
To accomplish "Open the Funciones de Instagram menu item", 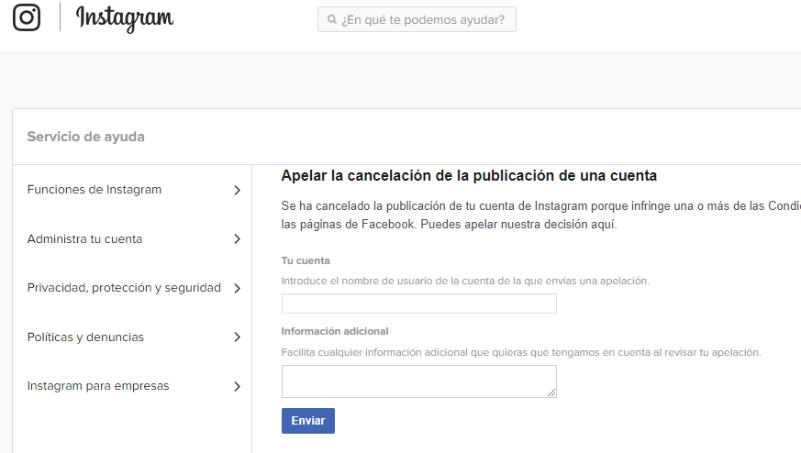I will [95, 190].
